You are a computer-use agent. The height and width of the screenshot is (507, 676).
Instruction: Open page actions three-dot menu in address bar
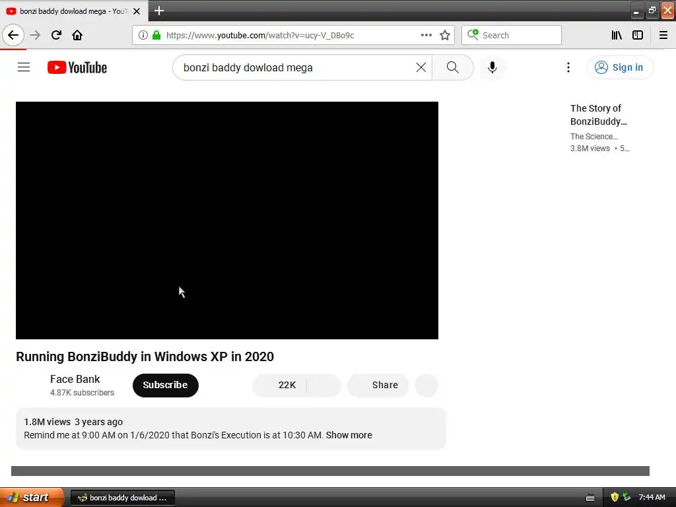tap(426, 35)
